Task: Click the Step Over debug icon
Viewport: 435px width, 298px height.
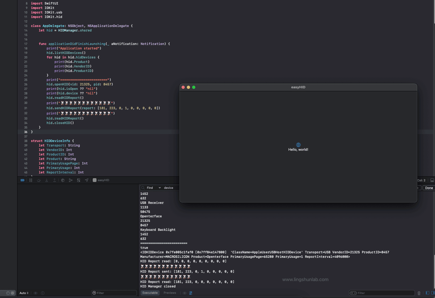Action: click(x=39, y=180)
